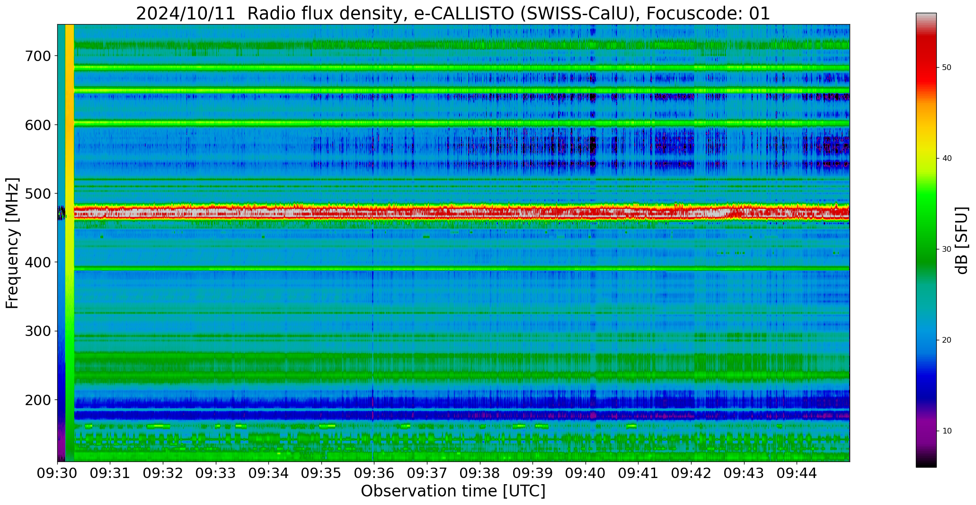Click the colorbar tick label 40
Screen dimensions: 976x505
[947, 159]
